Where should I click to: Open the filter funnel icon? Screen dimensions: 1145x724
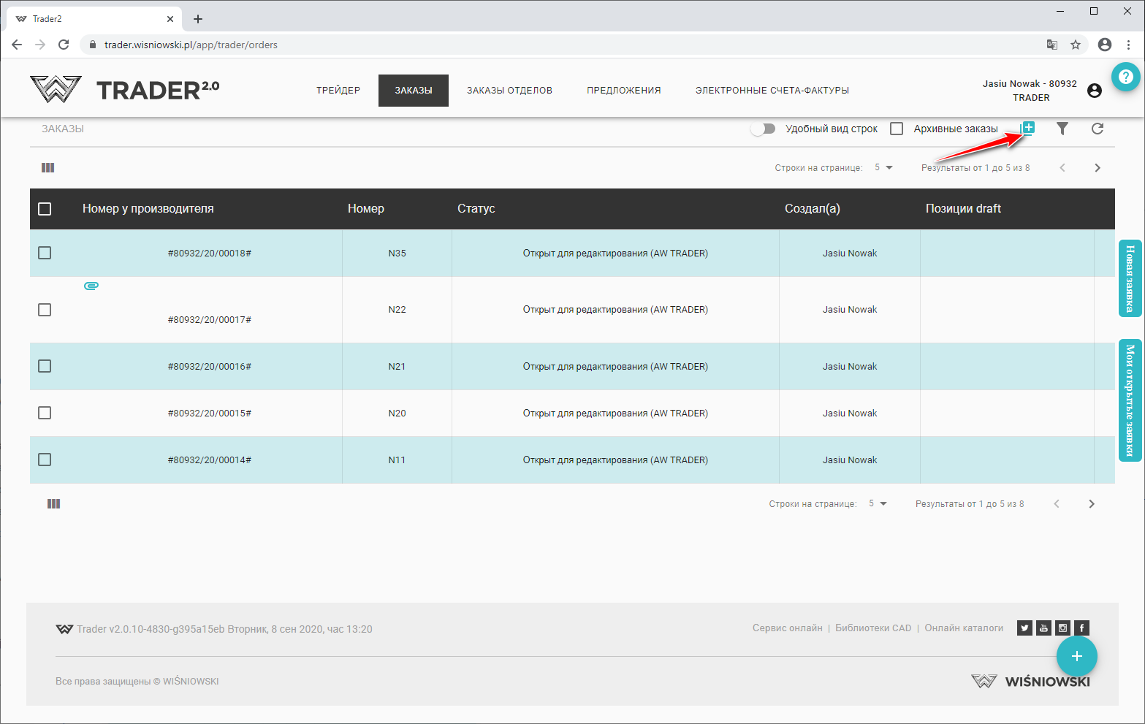click(x=1062, y=129)
